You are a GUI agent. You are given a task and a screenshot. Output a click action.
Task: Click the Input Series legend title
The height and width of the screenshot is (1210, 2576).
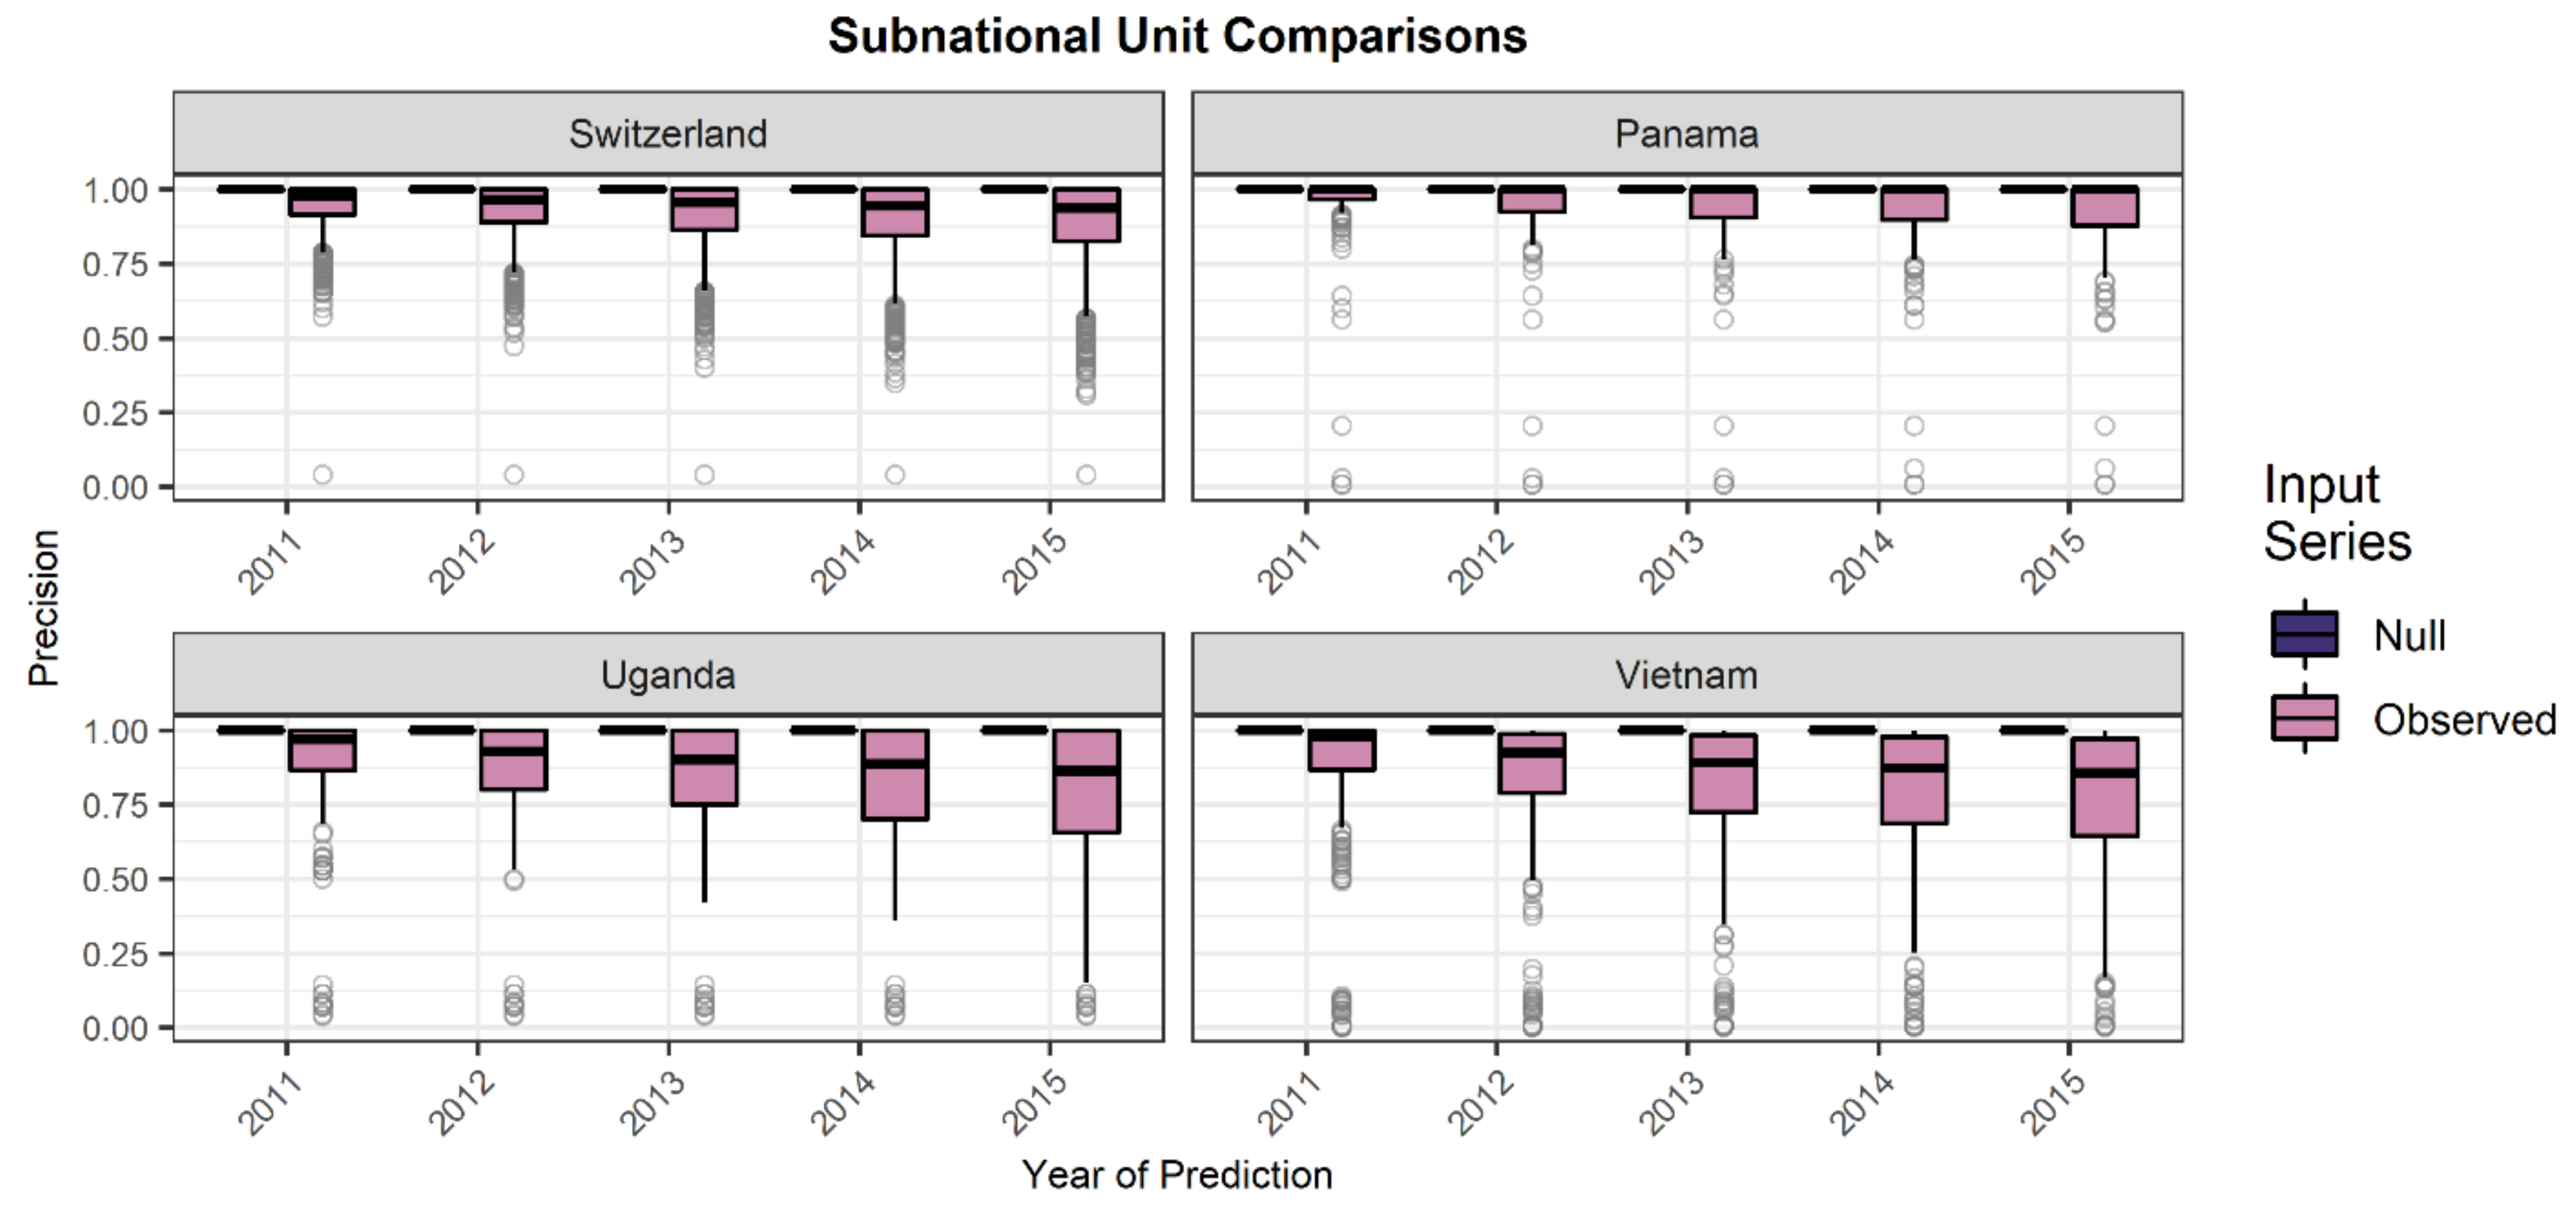[2336, 513]
